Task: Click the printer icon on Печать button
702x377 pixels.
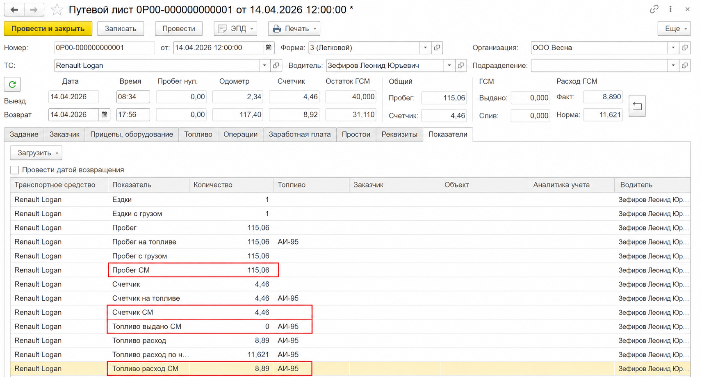Action: [277, 29]
